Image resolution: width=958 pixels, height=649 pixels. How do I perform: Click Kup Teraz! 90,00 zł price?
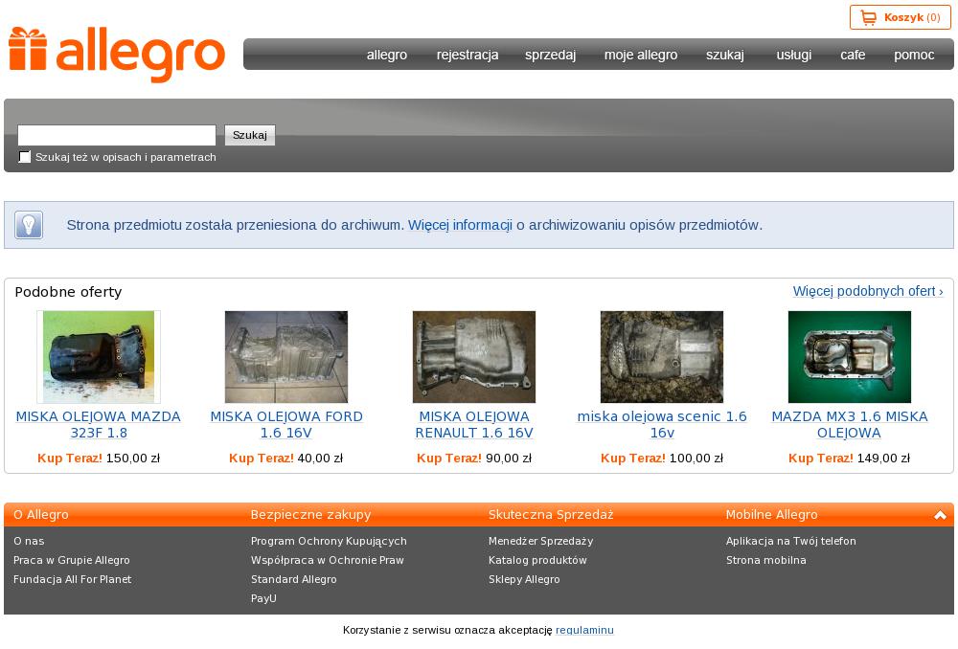(474, 458)
